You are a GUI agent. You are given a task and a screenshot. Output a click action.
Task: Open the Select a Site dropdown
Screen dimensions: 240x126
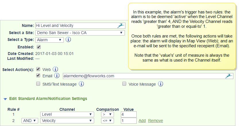(80, 33)
